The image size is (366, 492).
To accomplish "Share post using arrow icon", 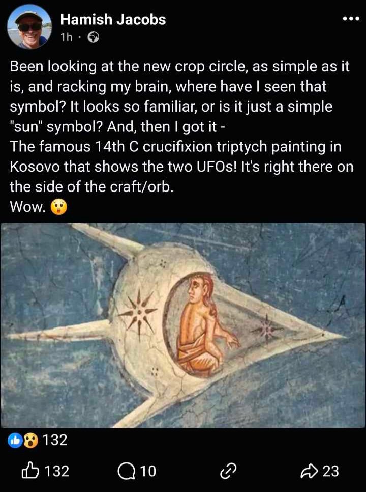I will click(x=309, y=471).
